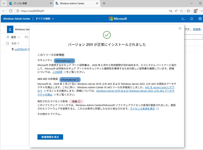
Task: Click the search field behind dialog at right
Action: [193, 37]
